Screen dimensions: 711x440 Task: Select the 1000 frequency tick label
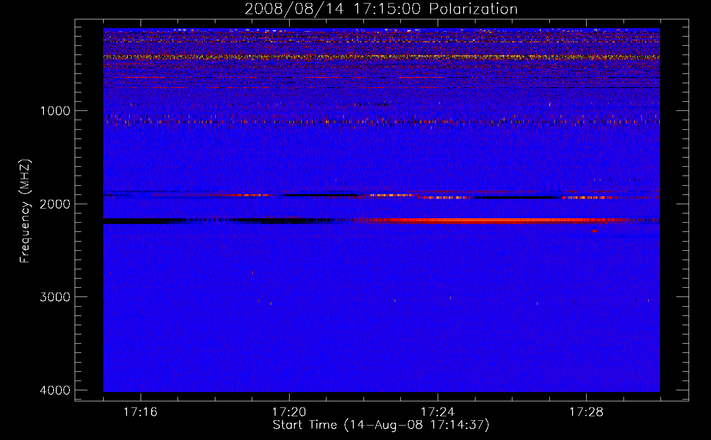[x=55, y=110]
